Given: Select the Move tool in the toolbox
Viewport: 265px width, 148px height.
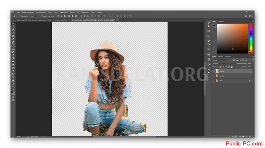Looking at the screenshot, I should click(13, 23).
